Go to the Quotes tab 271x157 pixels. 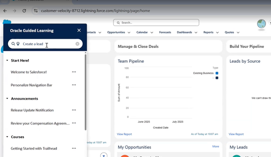tap(229, 32)
